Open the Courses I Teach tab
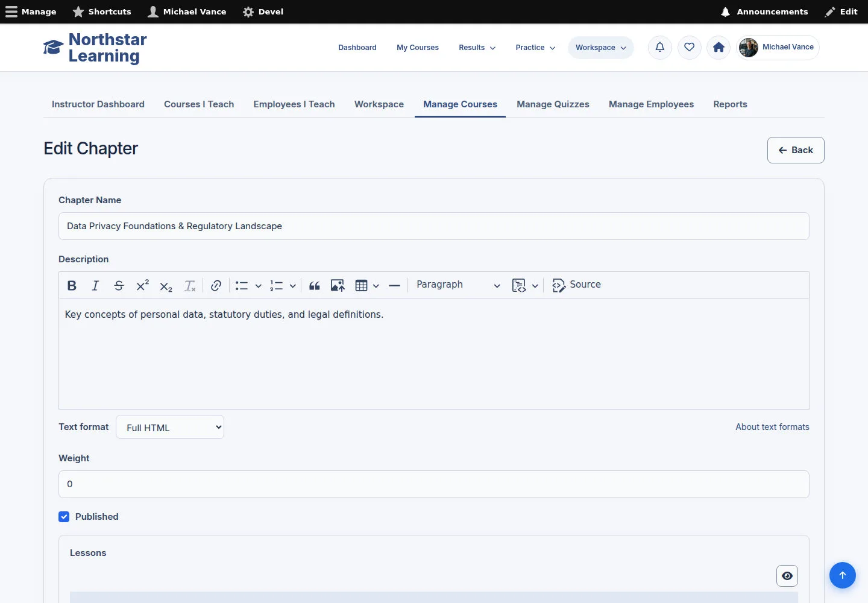The image size is (868, 603). (199, 104)
